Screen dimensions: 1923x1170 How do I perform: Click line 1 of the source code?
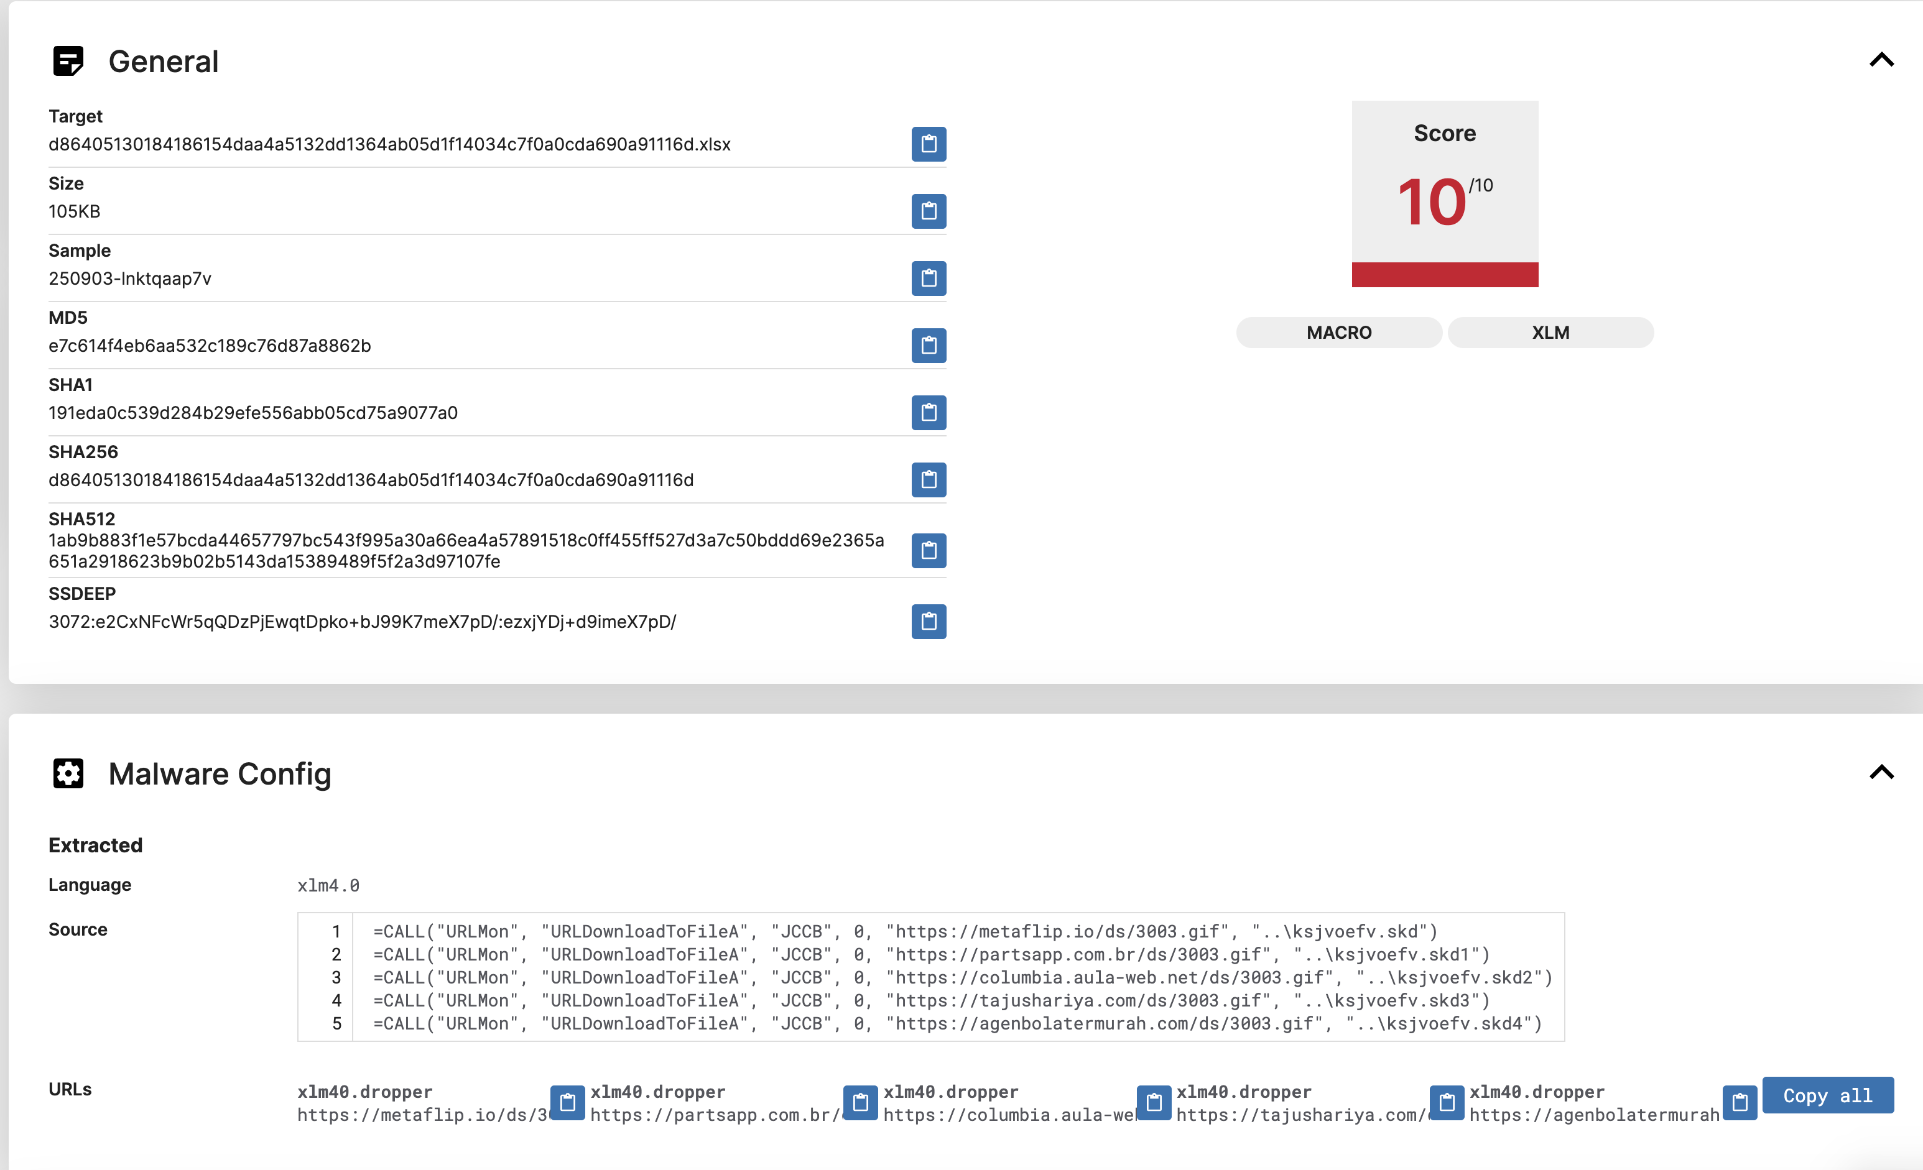coord(904,931)
